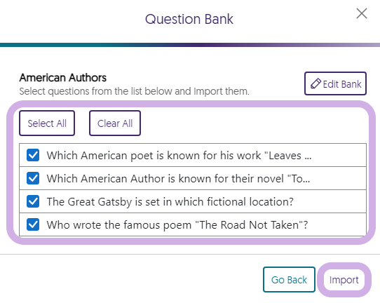Image resolution: width=380 pixels, height=303 pixels.
Task: Return to previous screen with Go Back
Action: pos(289,279)
